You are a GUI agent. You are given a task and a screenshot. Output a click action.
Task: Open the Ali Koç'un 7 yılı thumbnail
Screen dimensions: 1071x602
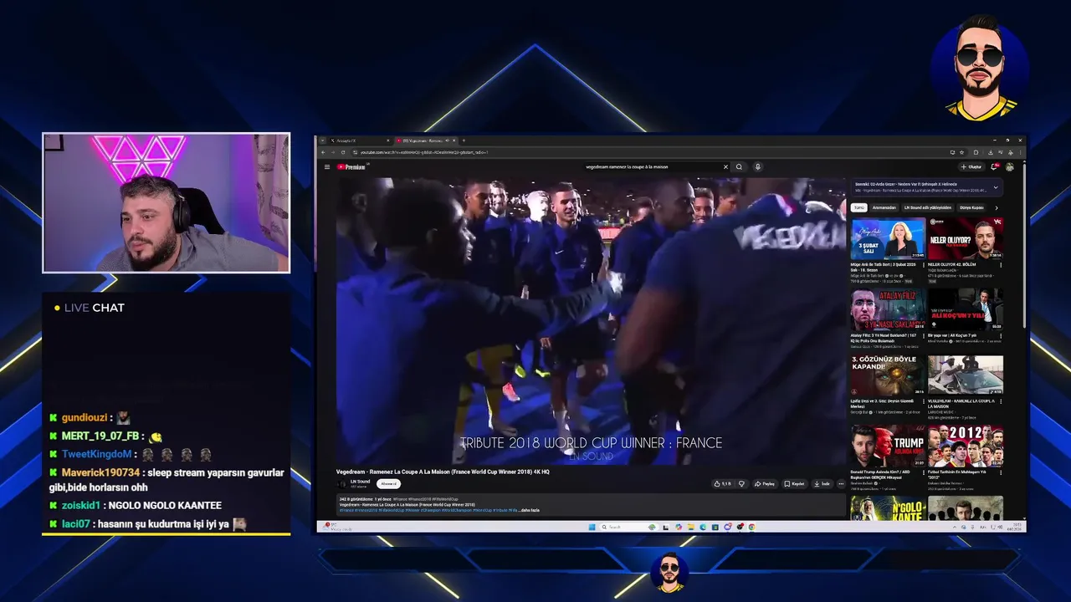pyautogui.click(x=965, y=309)
